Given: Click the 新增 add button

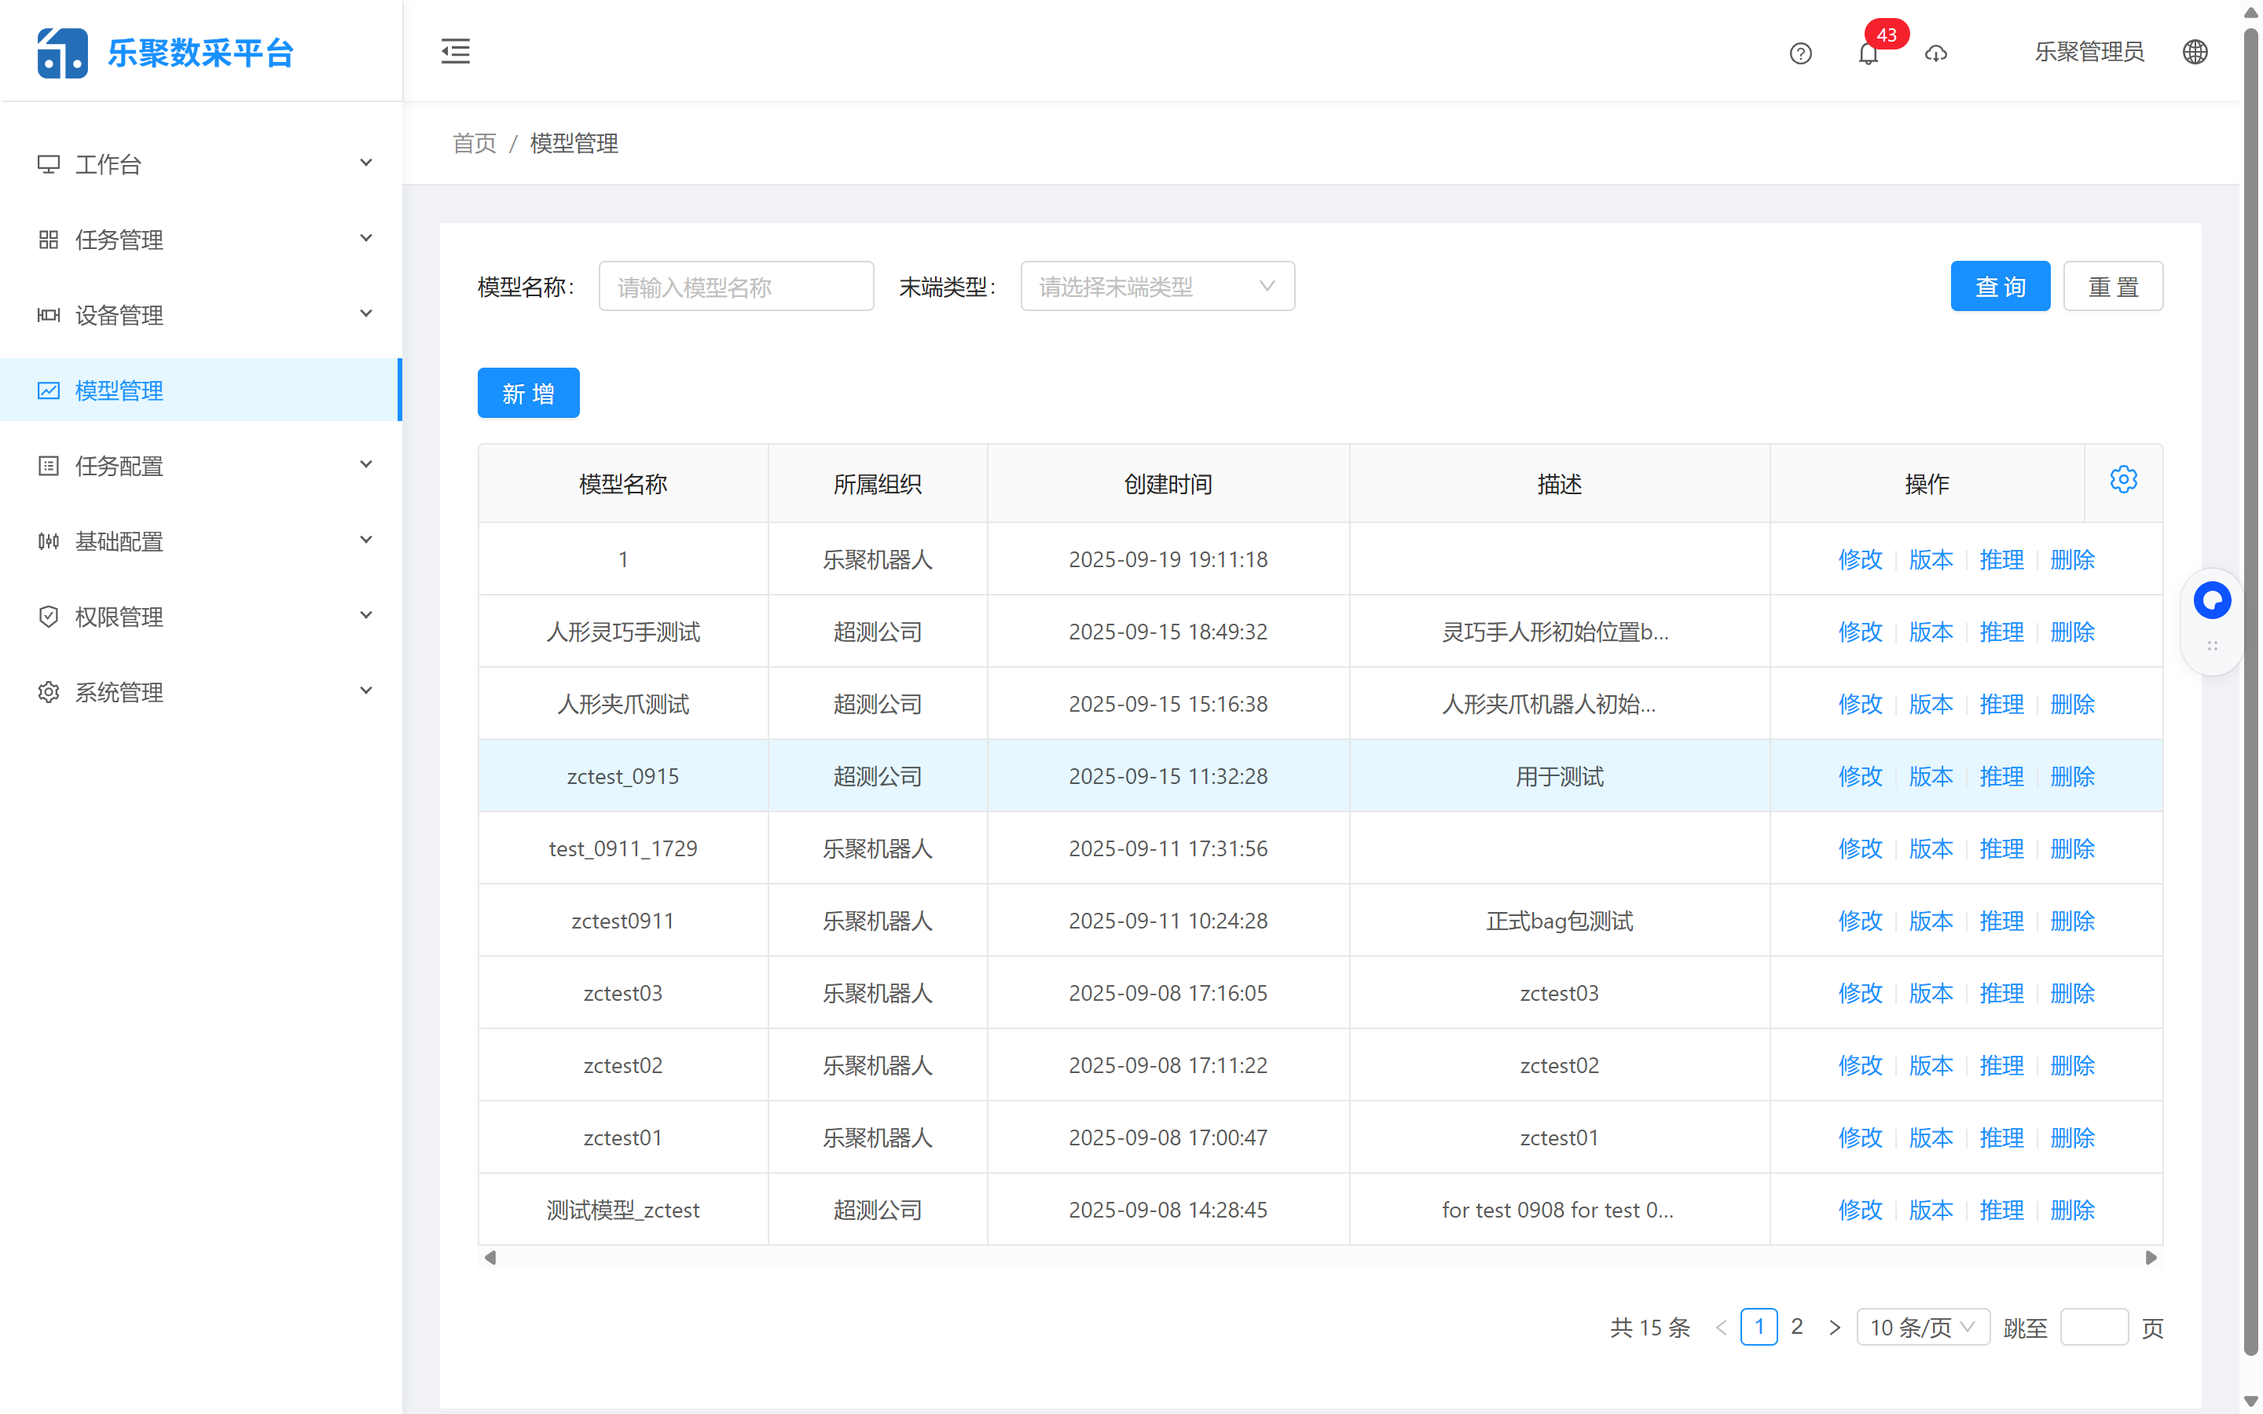Looking at the screenshot, I should pos(528,393).
